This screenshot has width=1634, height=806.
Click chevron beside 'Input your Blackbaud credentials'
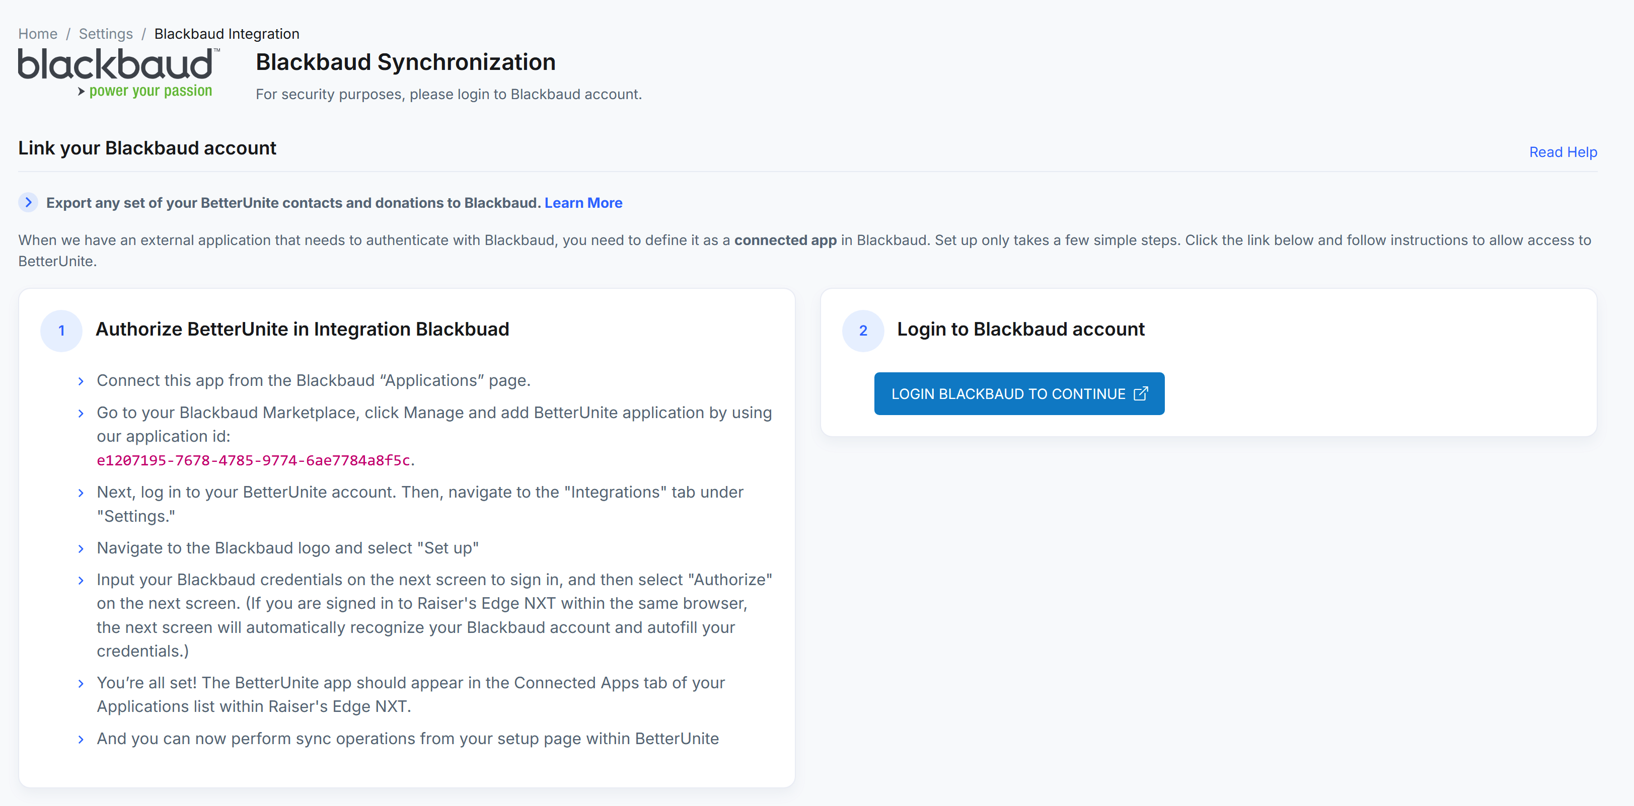pos(81,580)
